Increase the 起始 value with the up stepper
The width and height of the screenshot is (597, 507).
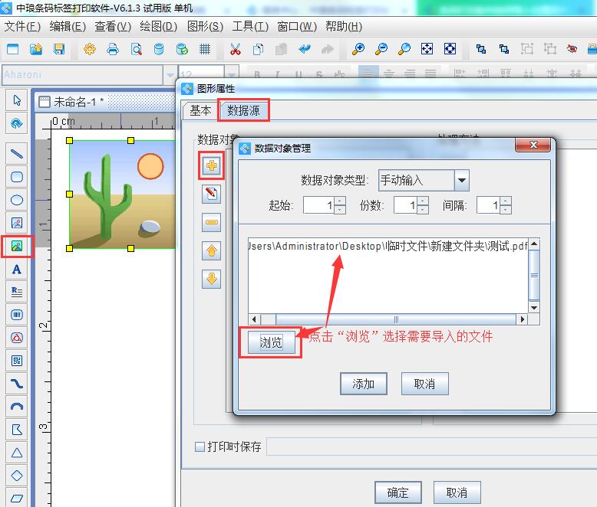(340, 201)
